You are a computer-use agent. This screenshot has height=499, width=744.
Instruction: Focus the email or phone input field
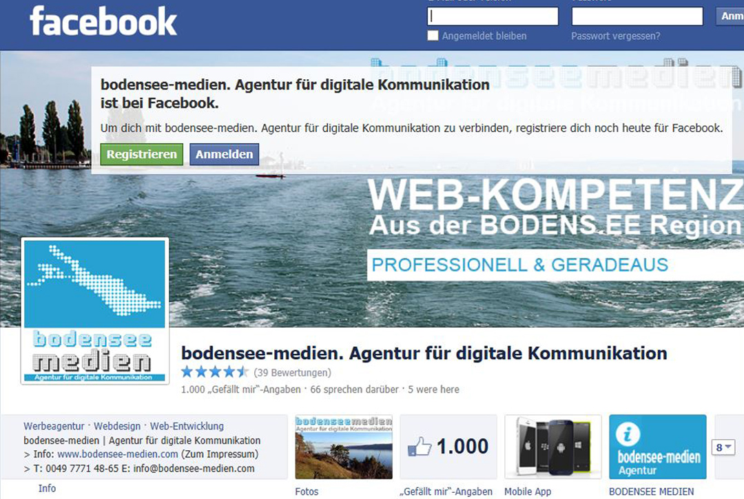tap(493, 17)
